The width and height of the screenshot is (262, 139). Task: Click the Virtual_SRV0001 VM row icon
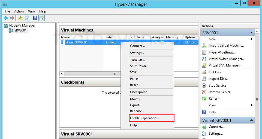(x=62, y=42)
